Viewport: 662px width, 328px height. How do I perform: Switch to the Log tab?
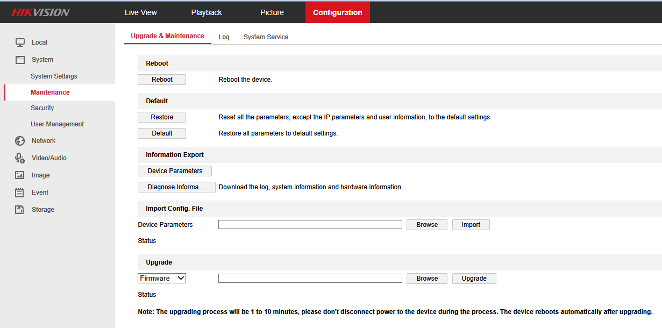pos(224,37)
